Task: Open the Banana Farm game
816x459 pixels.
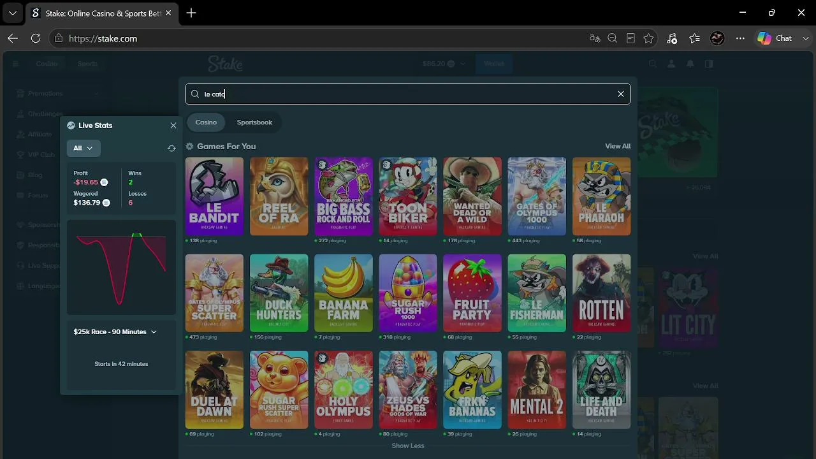Action: tap(344, 293)
